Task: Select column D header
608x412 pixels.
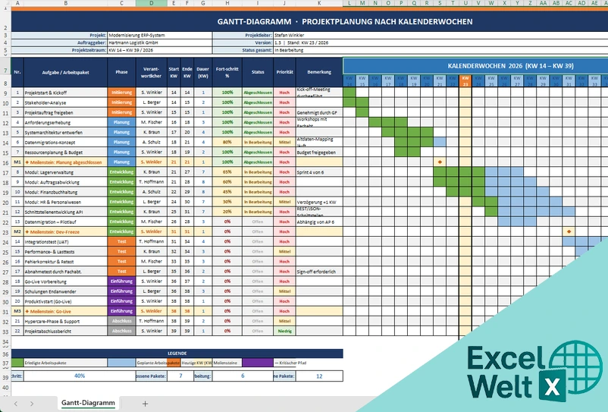Action: [151, 3]
